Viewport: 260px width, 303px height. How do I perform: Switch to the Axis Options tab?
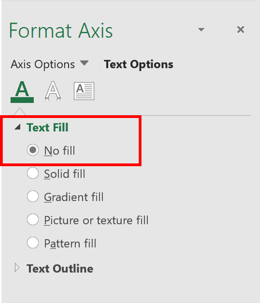[43, 64]
